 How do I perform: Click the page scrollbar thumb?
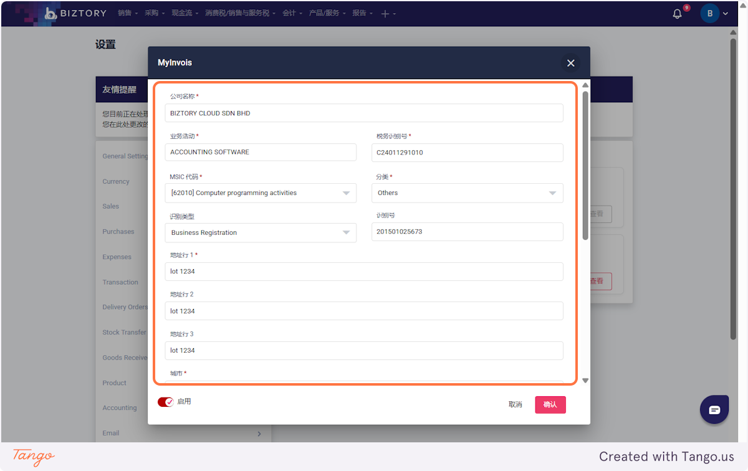[734, 189]
